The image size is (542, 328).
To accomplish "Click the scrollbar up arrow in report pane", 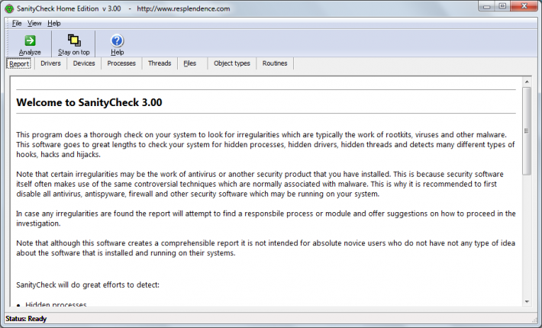I will point(527,82).
